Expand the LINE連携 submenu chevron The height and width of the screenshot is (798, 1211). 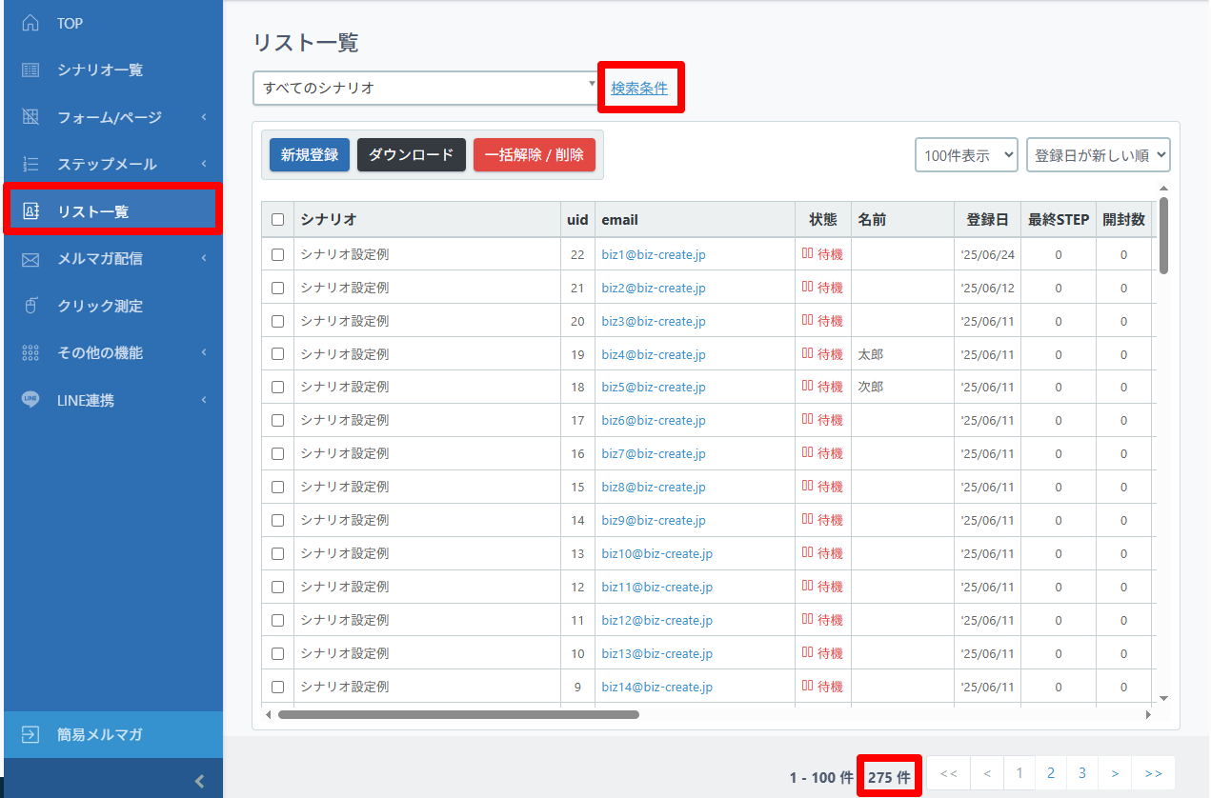click(204, 400)
